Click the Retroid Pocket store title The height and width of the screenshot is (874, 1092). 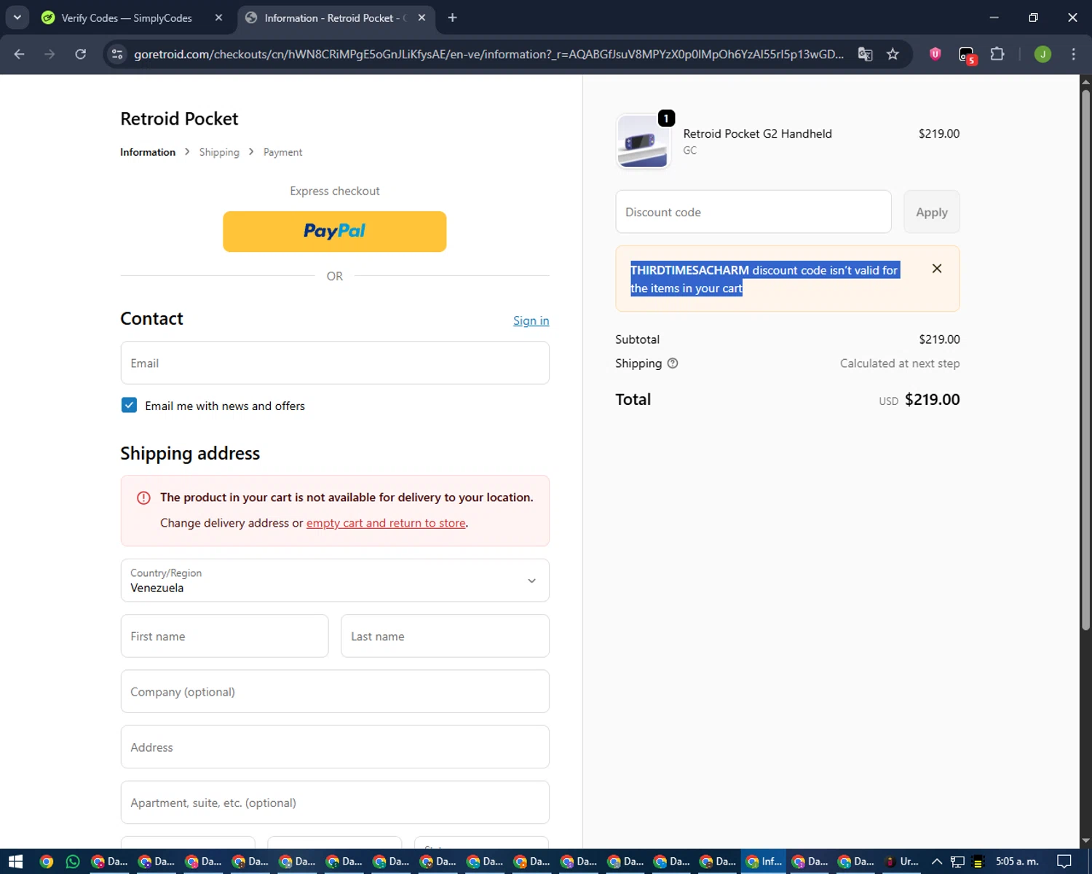point(179,119)
